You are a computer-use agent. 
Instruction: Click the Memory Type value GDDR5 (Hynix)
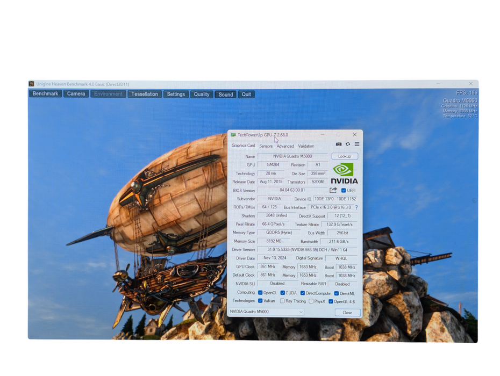[279, 233]
